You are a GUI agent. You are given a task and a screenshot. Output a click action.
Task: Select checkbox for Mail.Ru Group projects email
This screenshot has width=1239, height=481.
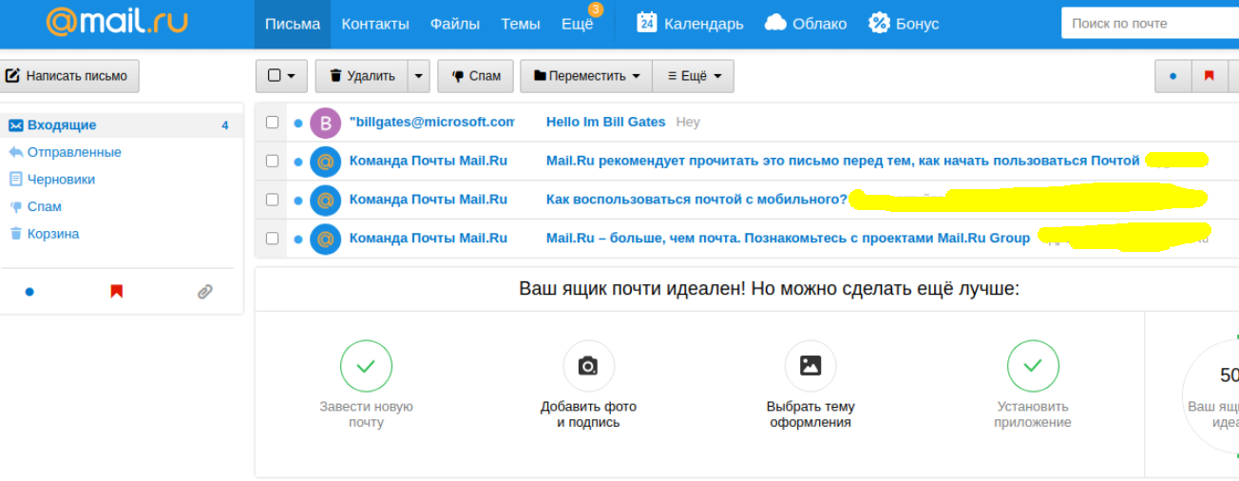[273, 239]
